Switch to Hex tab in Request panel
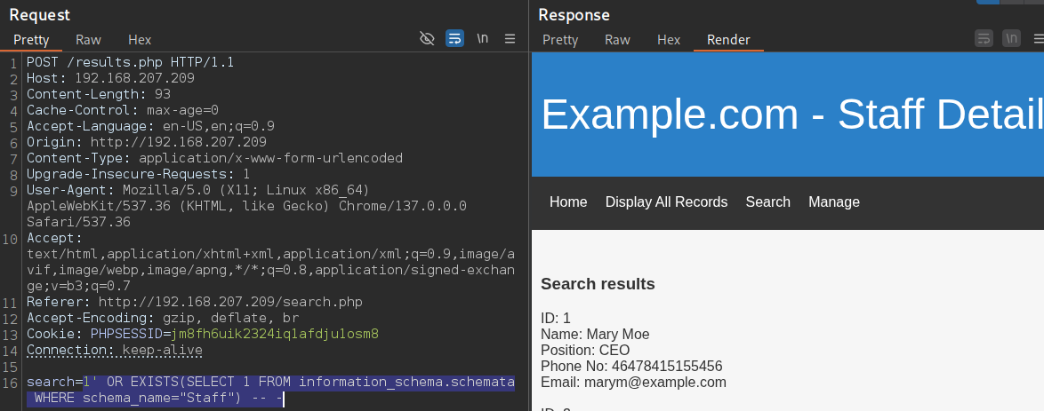This screenshot has width=1044, height=411. pyautogui.click(x=140, y=40)
